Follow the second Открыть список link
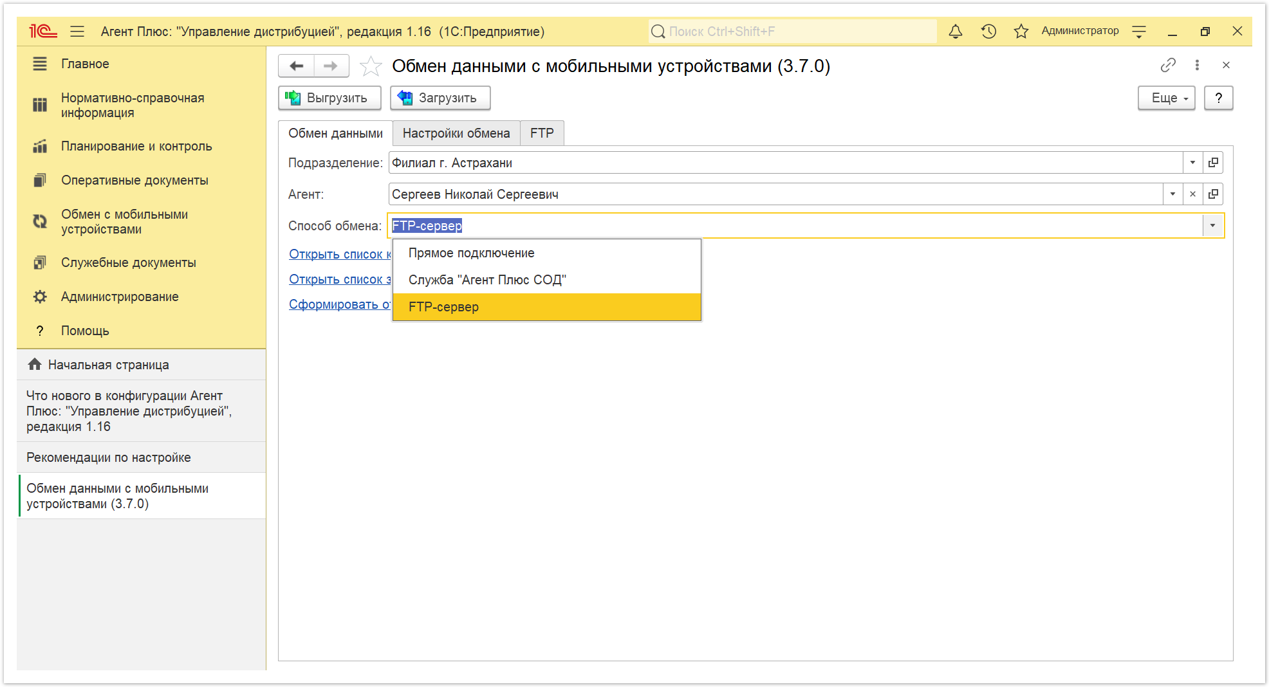The image size is (1269, 687). tap(340, 279)
